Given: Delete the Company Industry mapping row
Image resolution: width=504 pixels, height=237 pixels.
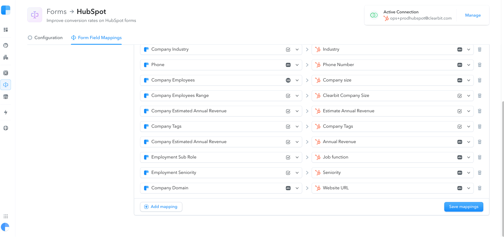Looking at the screenshot, I should click(480, 49).
